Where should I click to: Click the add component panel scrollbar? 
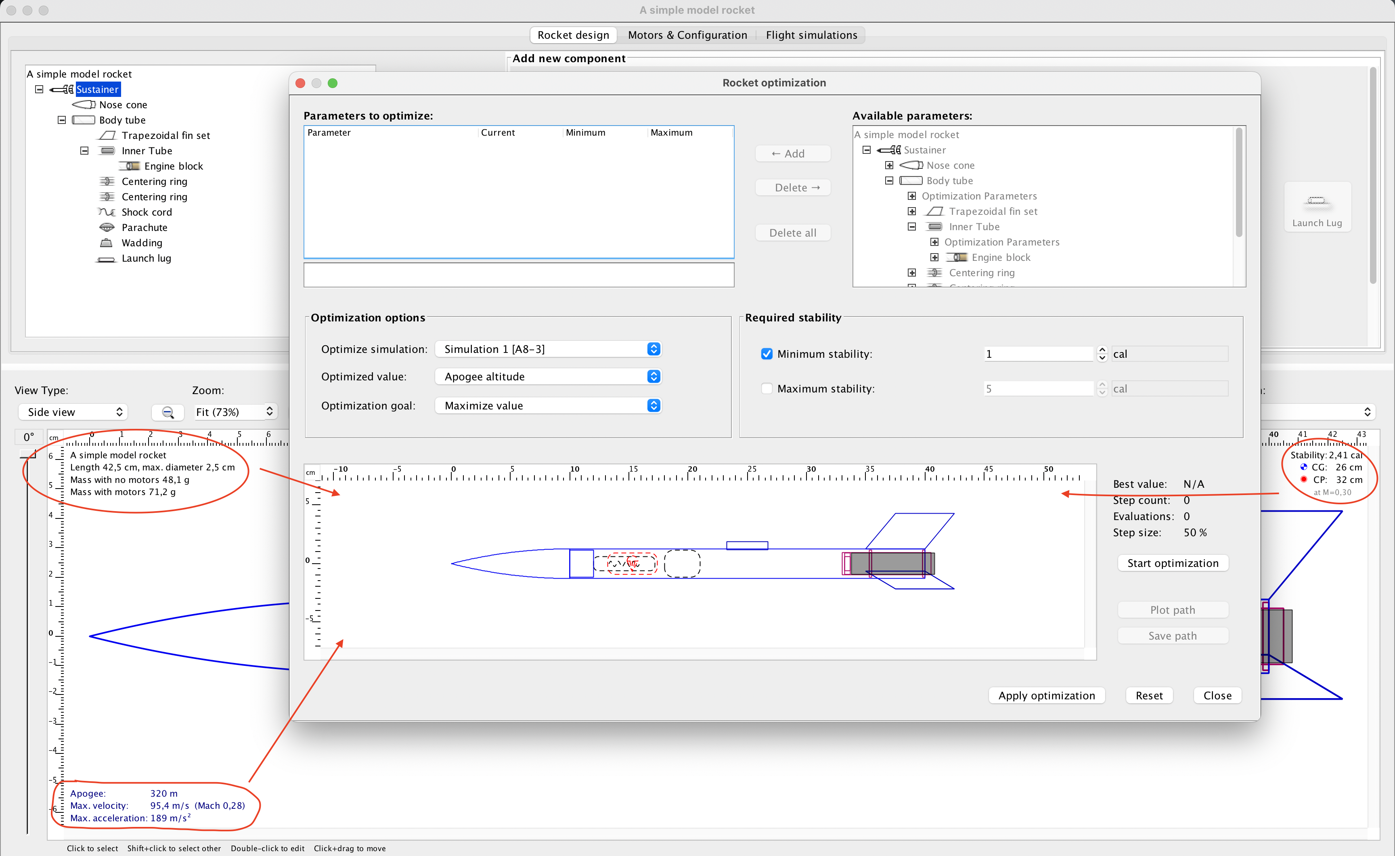[x=1373, y=176]
